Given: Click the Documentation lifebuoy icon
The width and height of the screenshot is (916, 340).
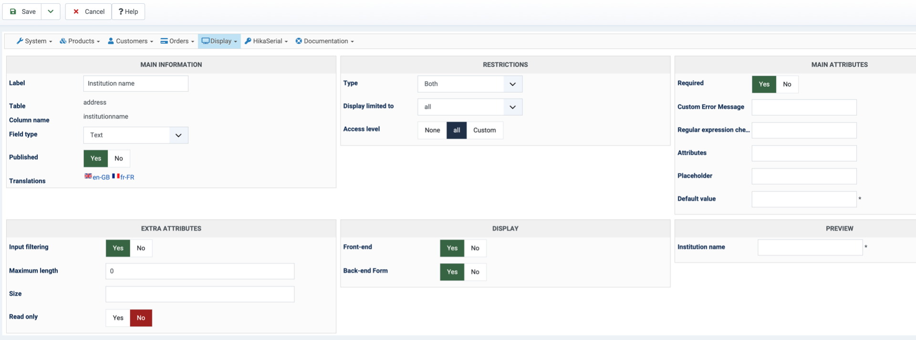Looking at the screenshot, I should pos(299,41).
